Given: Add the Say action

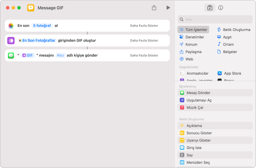Looking at the screenshot, I should (215, 155).
